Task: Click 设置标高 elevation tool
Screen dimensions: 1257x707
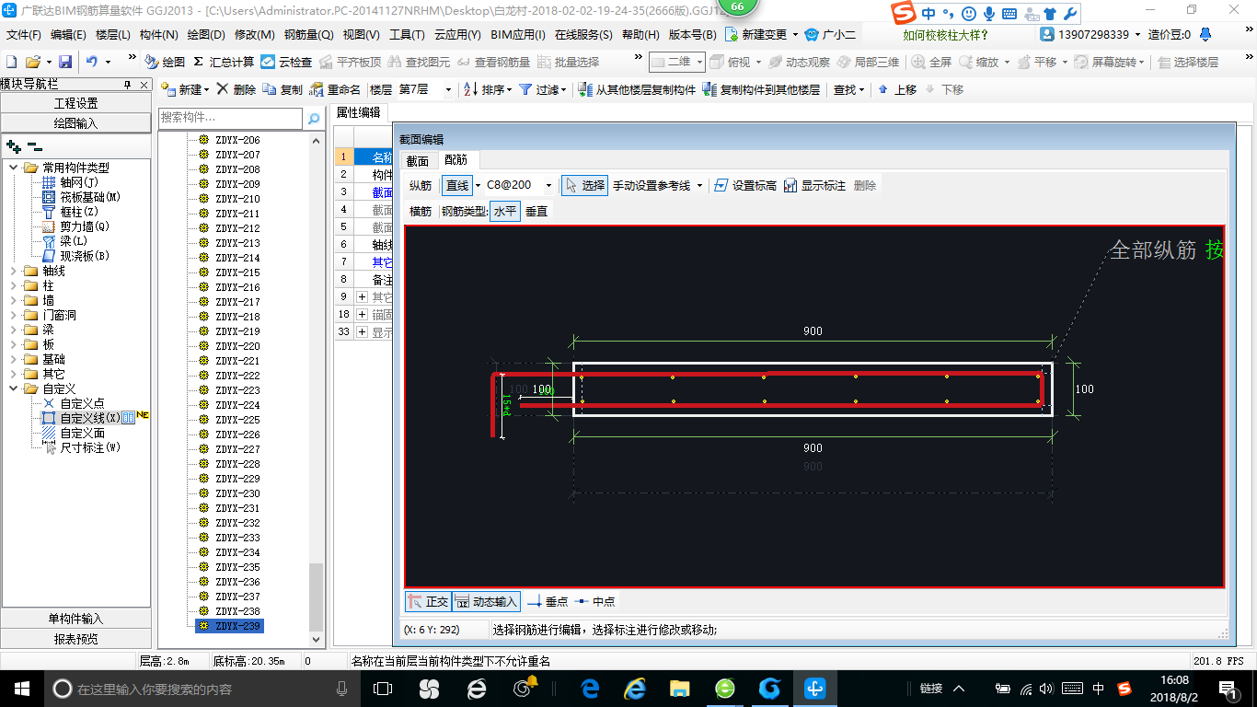Action: point(744,185)
